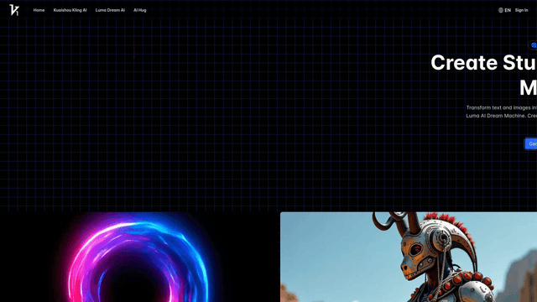Click the Sign In link
Viewport: 537px width, 302px height.
point(522,10)
